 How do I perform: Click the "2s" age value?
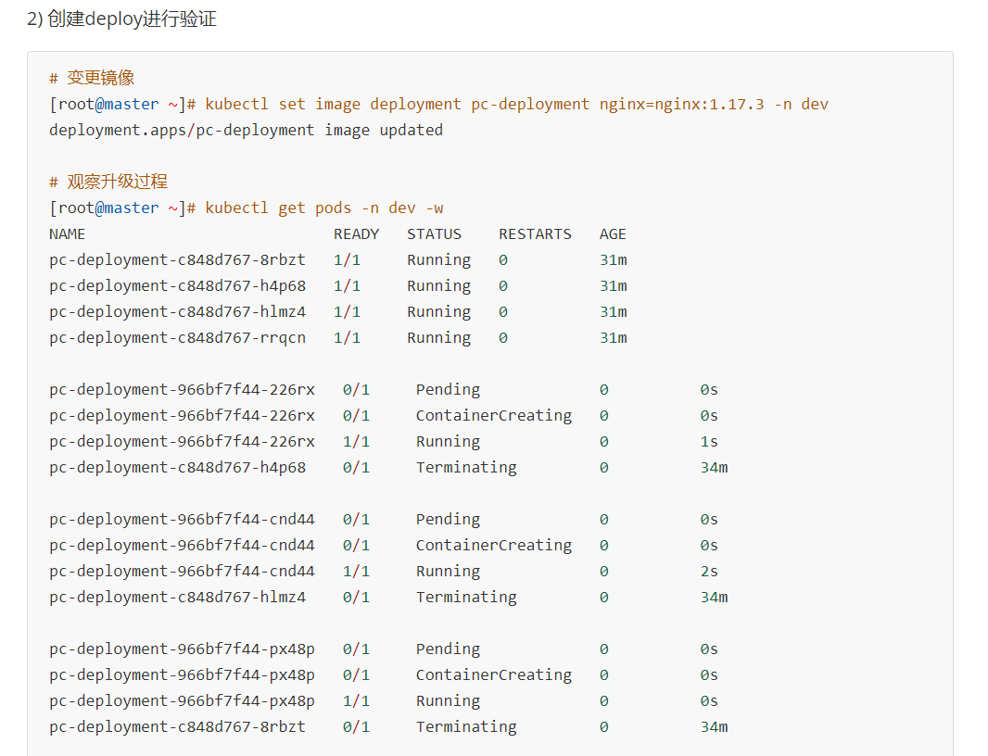pyautogui.click(x=709, y=572)
